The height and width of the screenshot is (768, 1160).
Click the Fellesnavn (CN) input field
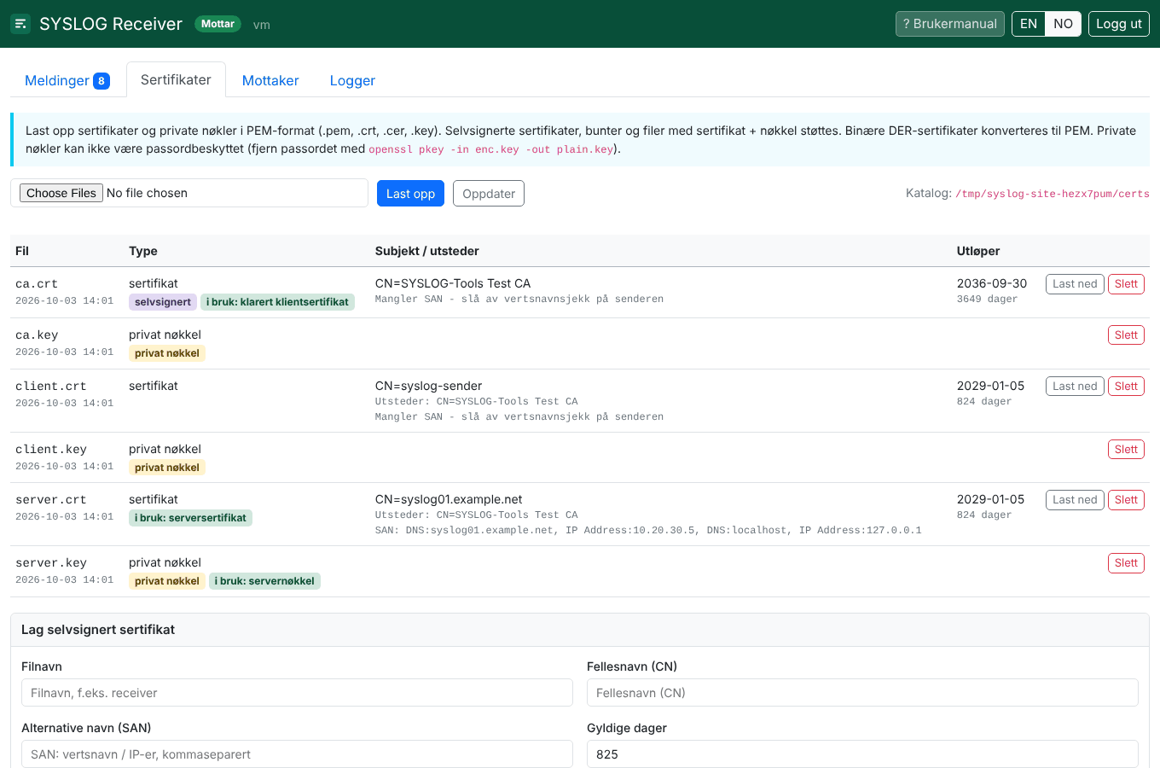pyautogui.click(x=862, y=693)
